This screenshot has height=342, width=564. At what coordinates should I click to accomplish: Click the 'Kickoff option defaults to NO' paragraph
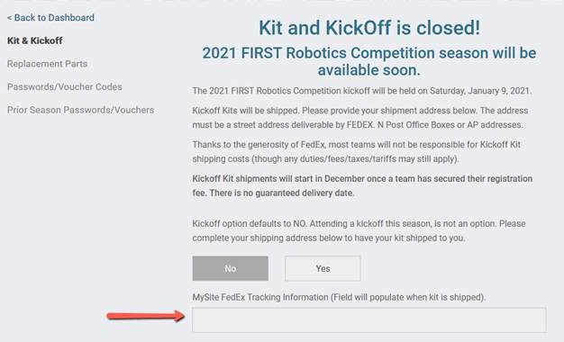coord(359,230)
